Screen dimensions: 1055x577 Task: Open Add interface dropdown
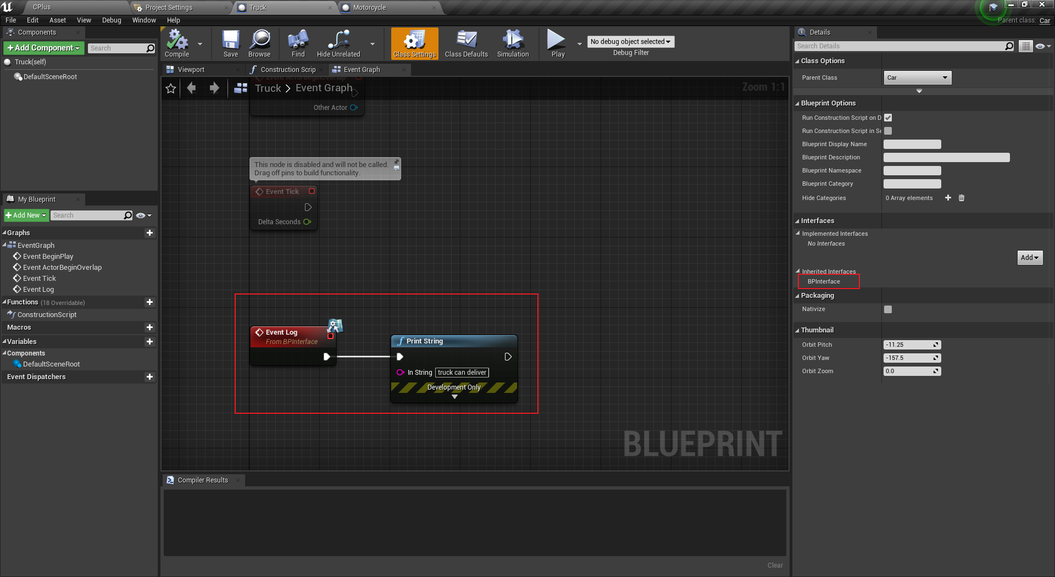1030,257
